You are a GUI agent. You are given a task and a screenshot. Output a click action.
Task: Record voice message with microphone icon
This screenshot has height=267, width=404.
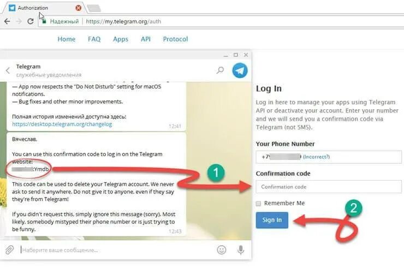[241, 250]
